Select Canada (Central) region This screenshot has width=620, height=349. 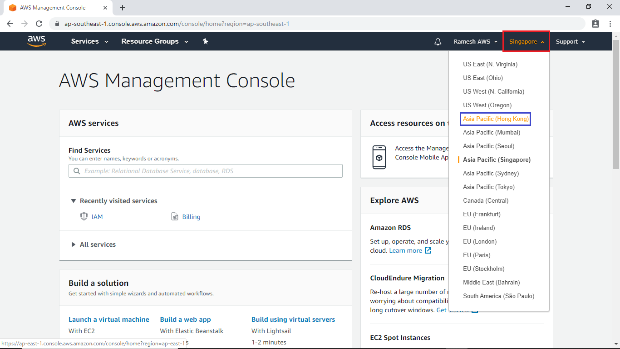click(486, 200)
